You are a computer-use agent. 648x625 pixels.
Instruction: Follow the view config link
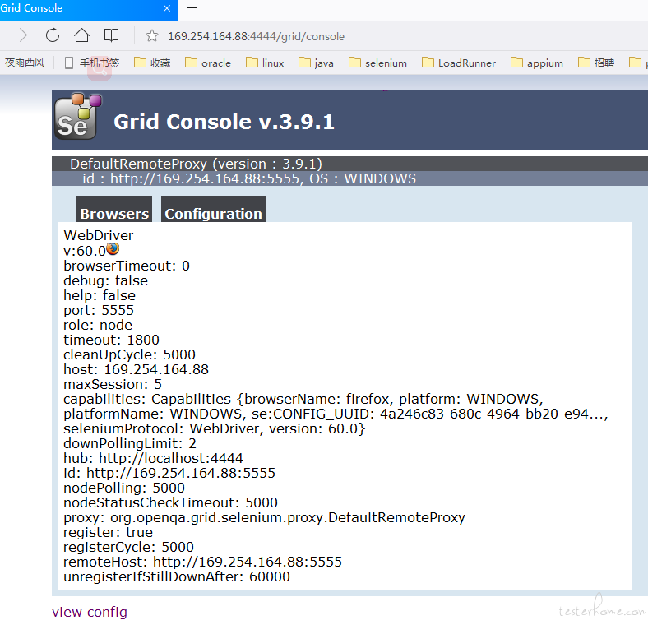90,612
